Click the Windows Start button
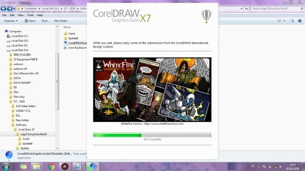Screen dimensions: 305x171 (6, 167)
